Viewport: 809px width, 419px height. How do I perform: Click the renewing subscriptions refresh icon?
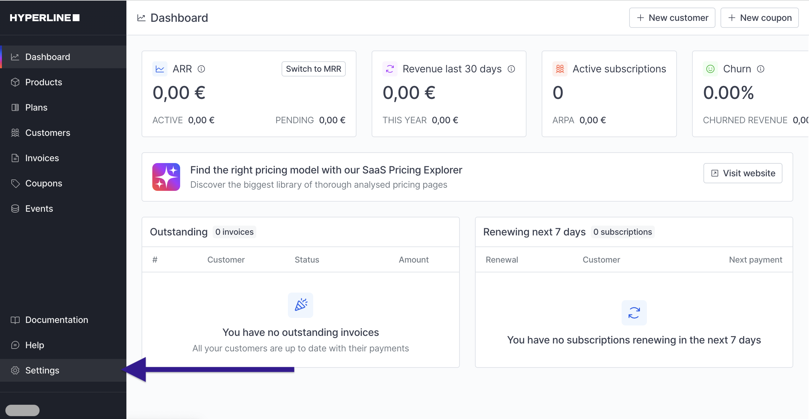pos(634,313)
